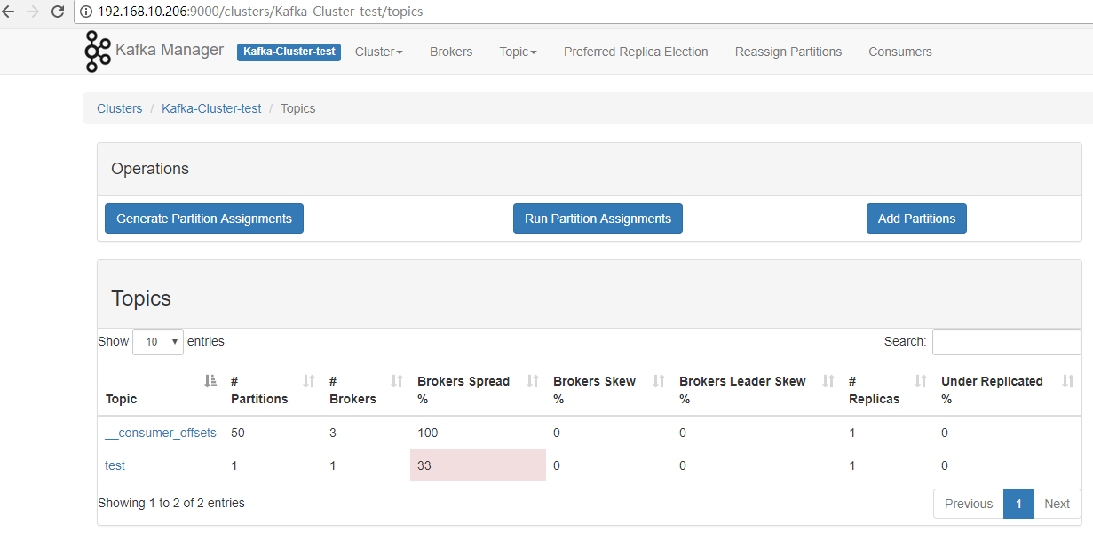Click the Topics panel heading
This screenshot has width=1093, height=533.
tap(141, 298)
